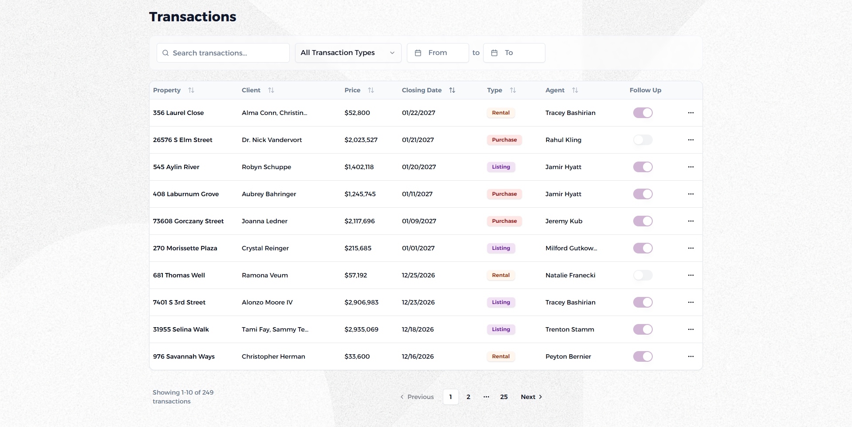Click the Next page button

531,397
